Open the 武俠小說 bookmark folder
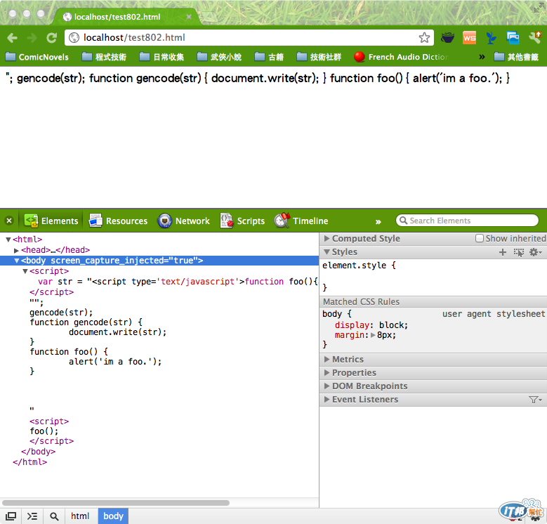Screen dimensions: 547x524 pyautogui.click(x=219, y=57)
